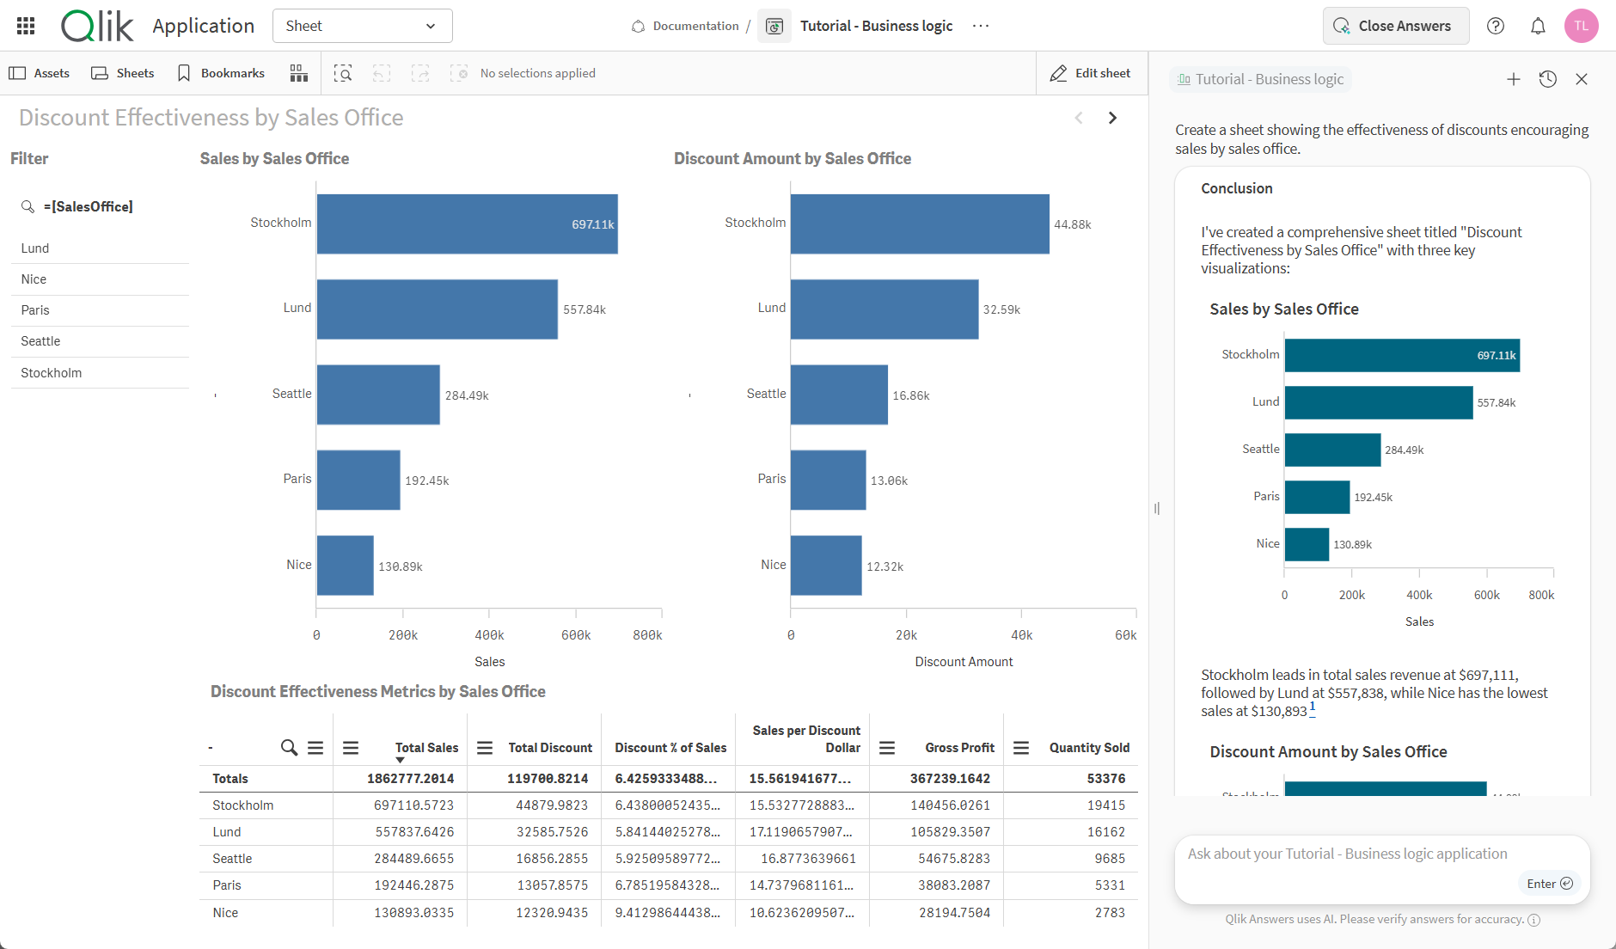Open the Total Discount column menu
This screenshot has height=949, width=1616.
485,748
